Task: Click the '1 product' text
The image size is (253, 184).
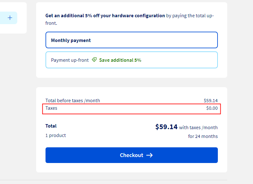Action: pyautogui.click(x=56, y=135)
